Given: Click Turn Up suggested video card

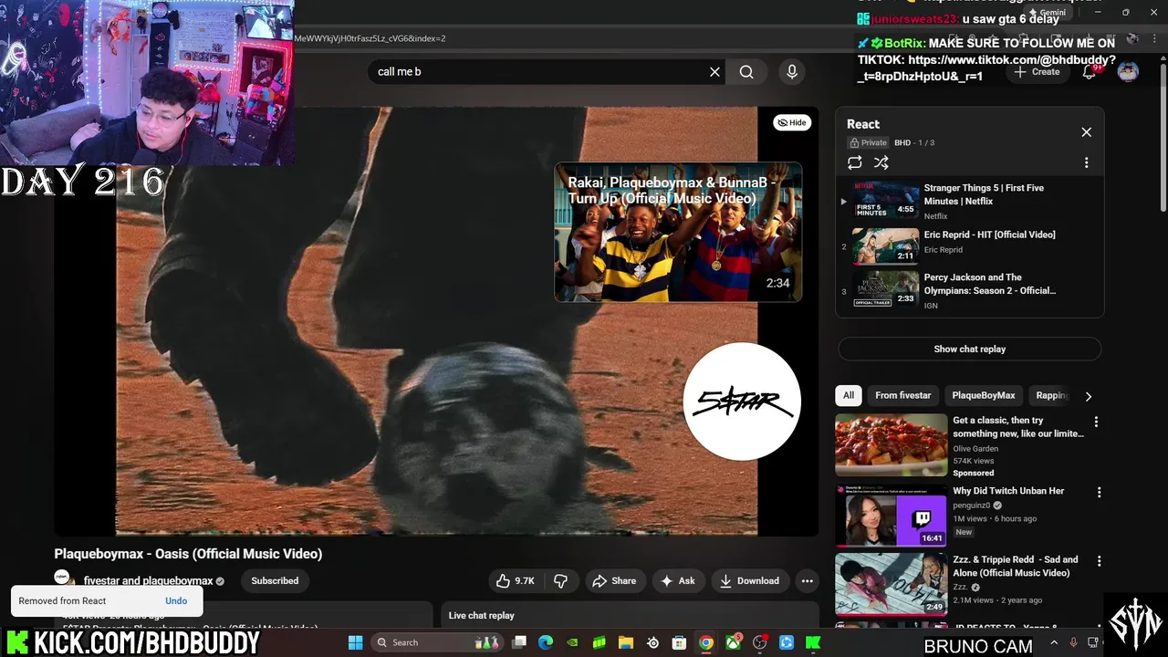Looking at the screenshot, I should point(678,232).
